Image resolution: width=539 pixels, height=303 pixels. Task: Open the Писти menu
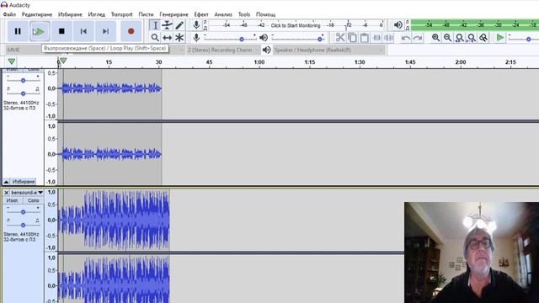point(146,14)
